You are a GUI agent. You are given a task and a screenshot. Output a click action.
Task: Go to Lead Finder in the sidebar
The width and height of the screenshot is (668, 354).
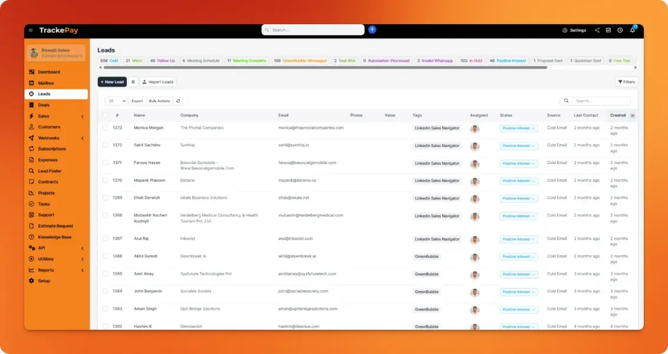coord(50,171)
